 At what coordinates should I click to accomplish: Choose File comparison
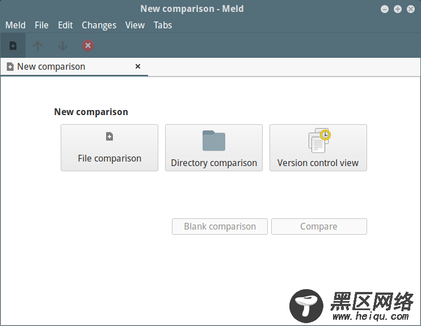pyautogui.click(x=110, y=147)
